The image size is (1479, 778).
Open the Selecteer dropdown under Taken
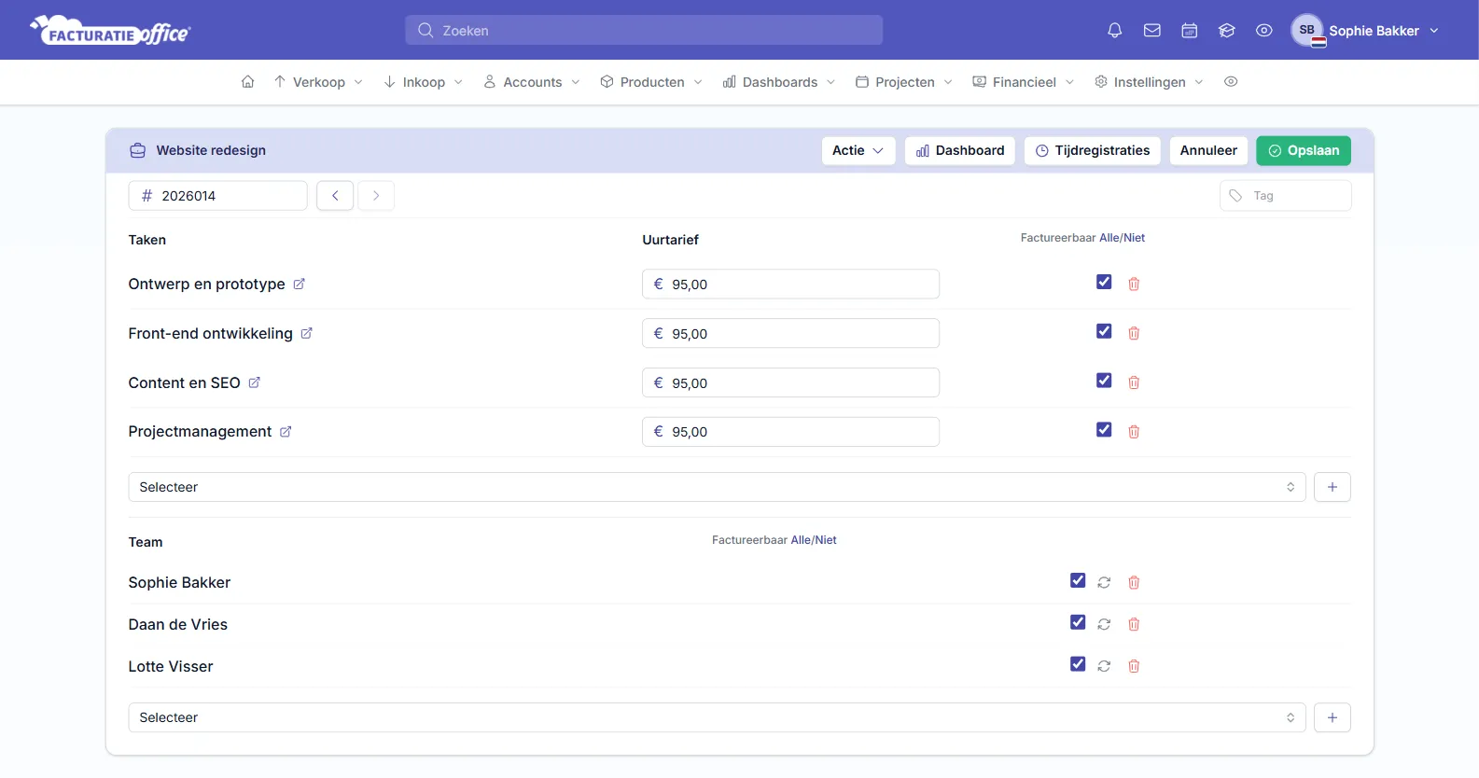717,487
